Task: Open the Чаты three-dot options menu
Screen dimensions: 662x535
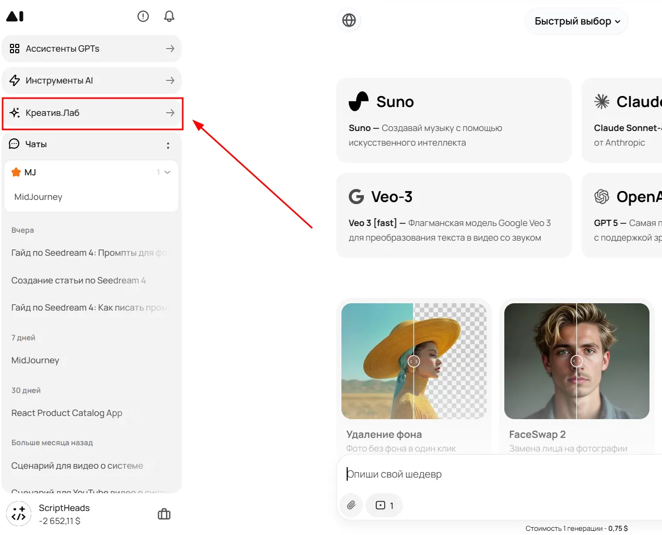Action: pos(168,146)
